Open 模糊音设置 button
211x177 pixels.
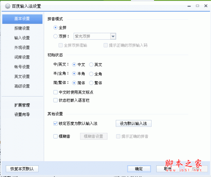point(94,136)
